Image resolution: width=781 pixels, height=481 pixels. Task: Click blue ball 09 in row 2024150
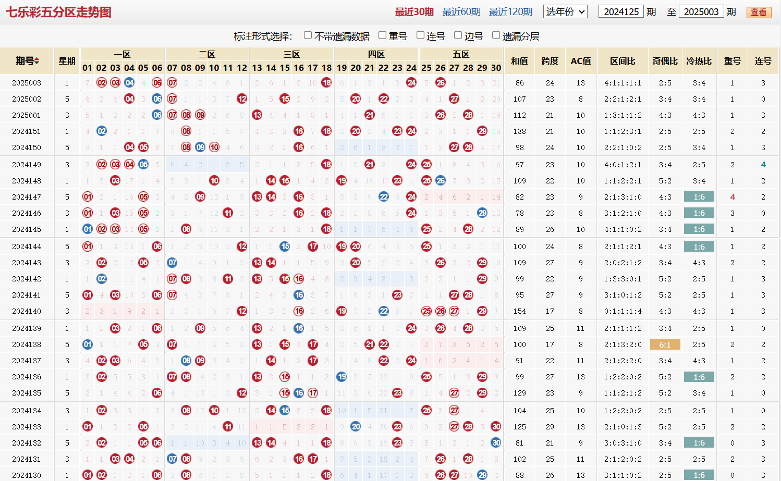[x=200, y=147]
